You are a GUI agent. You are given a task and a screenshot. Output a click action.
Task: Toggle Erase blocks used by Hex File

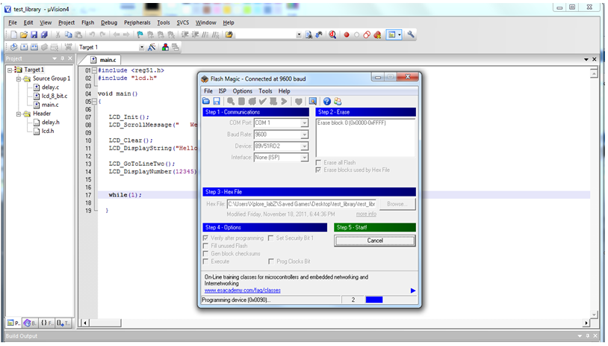tap(318, 170)
